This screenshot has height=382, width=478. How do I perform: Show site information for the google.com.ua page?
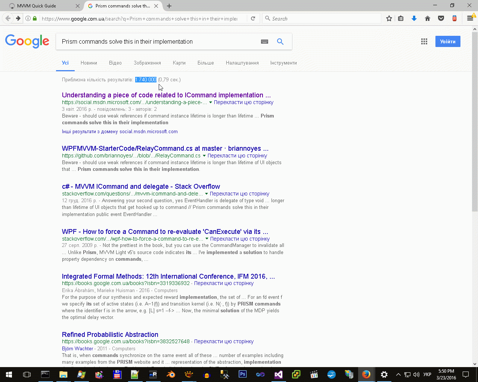point(28,18)
